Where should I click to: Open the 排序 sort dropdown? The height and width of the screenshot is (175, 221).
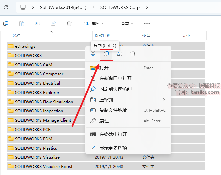click(94, 23)
